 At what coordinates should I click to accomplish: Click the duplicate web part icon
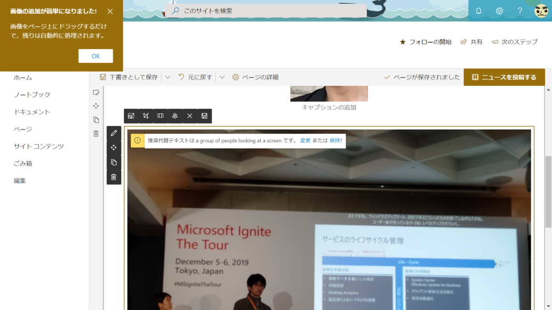click(x=114, y=163)
